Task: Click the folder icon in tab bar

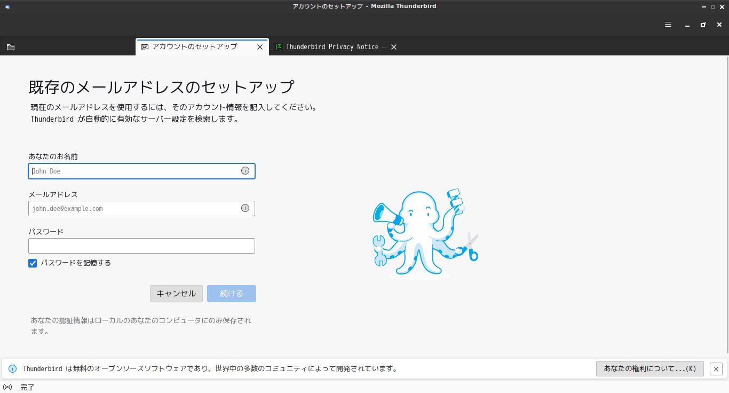Action: [x=11, y=47]
